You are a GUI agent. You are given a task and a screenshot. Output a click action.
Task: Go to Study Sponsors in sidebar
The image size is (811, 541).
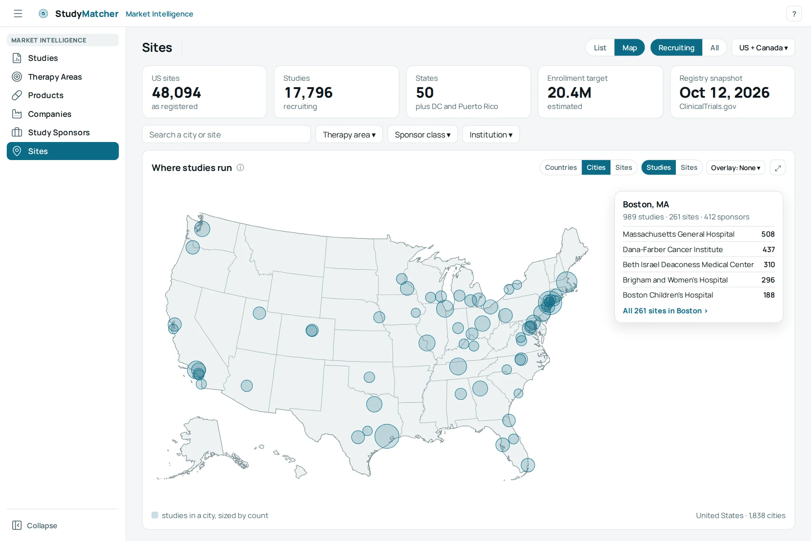[63, 132]
